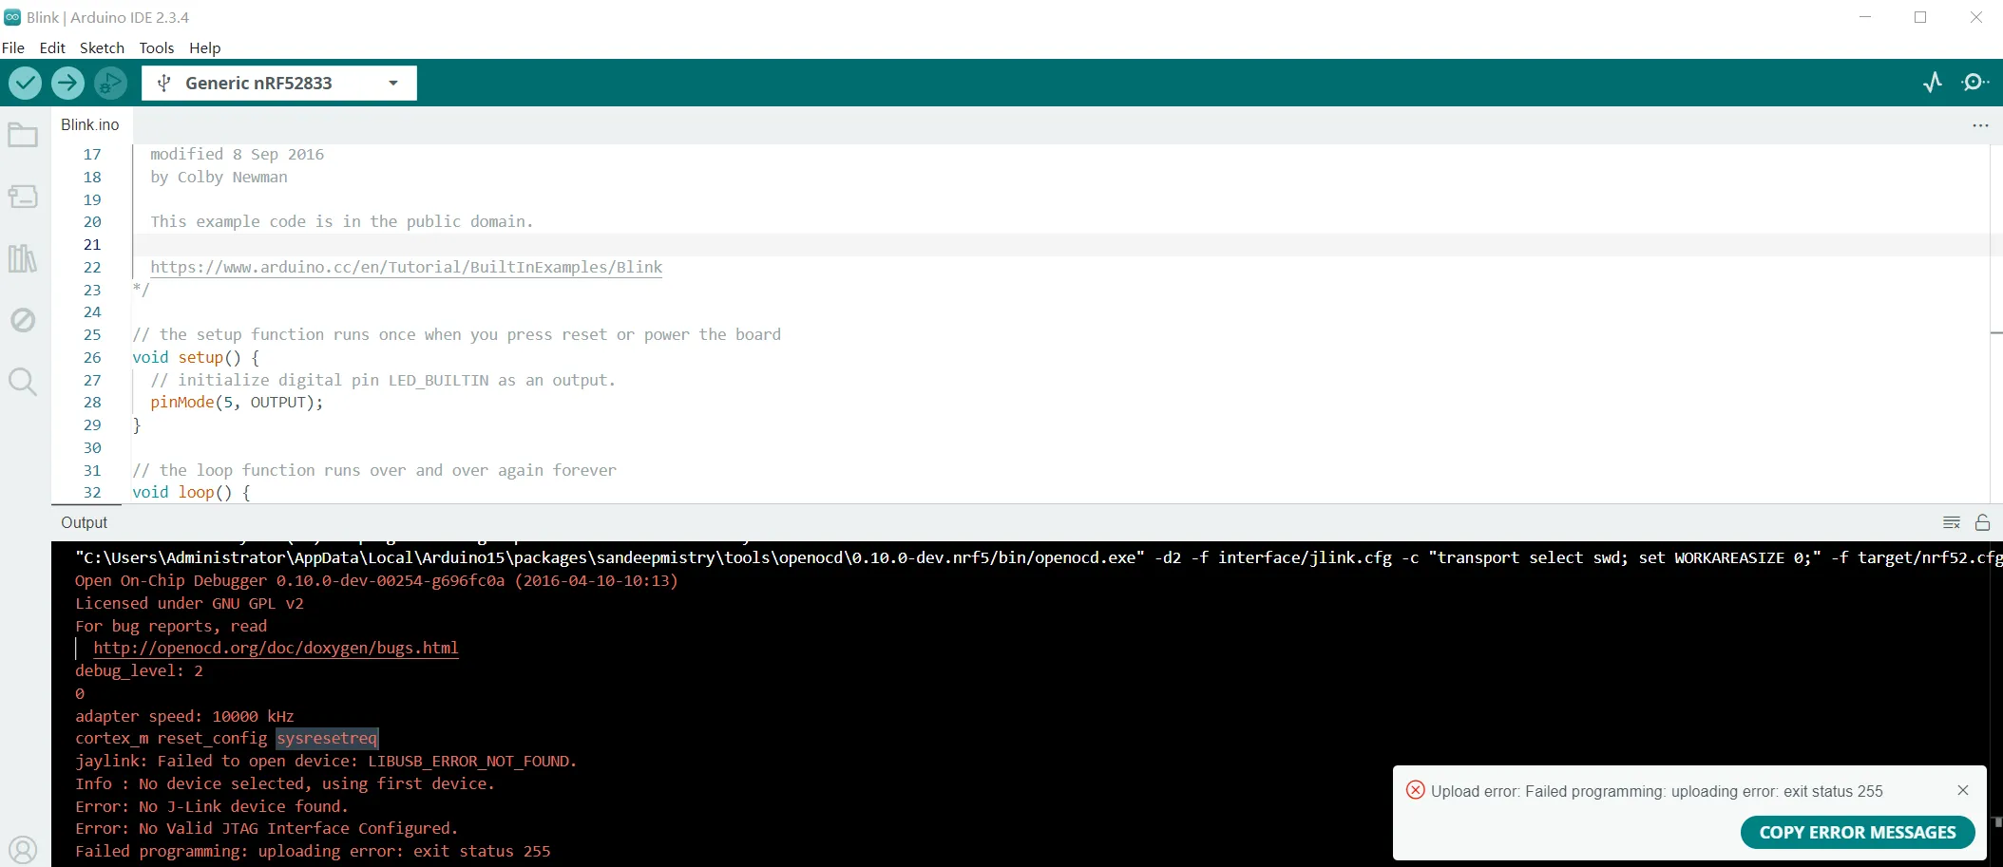Screen dimensions: 2003x867
Task: Minimize the Arduino IDE window
Action: click(1865, 17)
